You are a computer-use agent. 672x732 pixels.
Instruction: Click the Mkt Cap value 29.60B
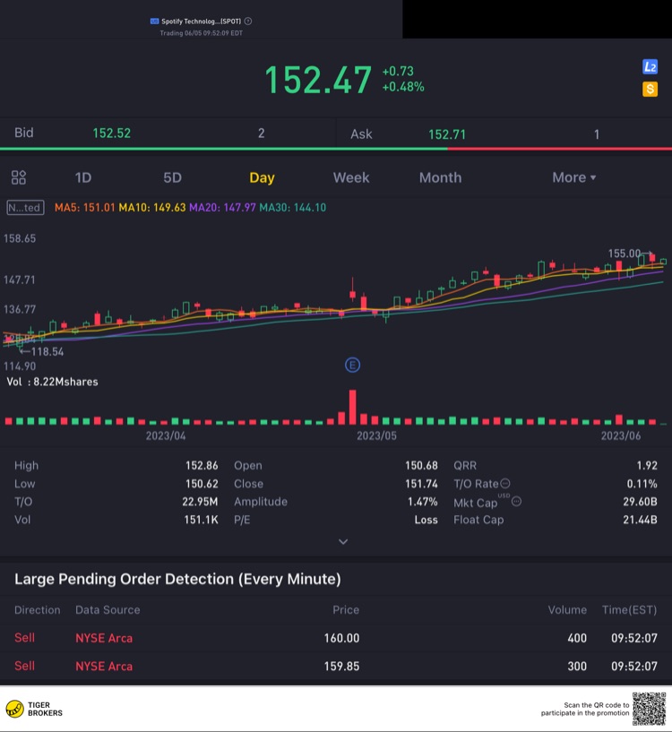click(x=640, y=502)
